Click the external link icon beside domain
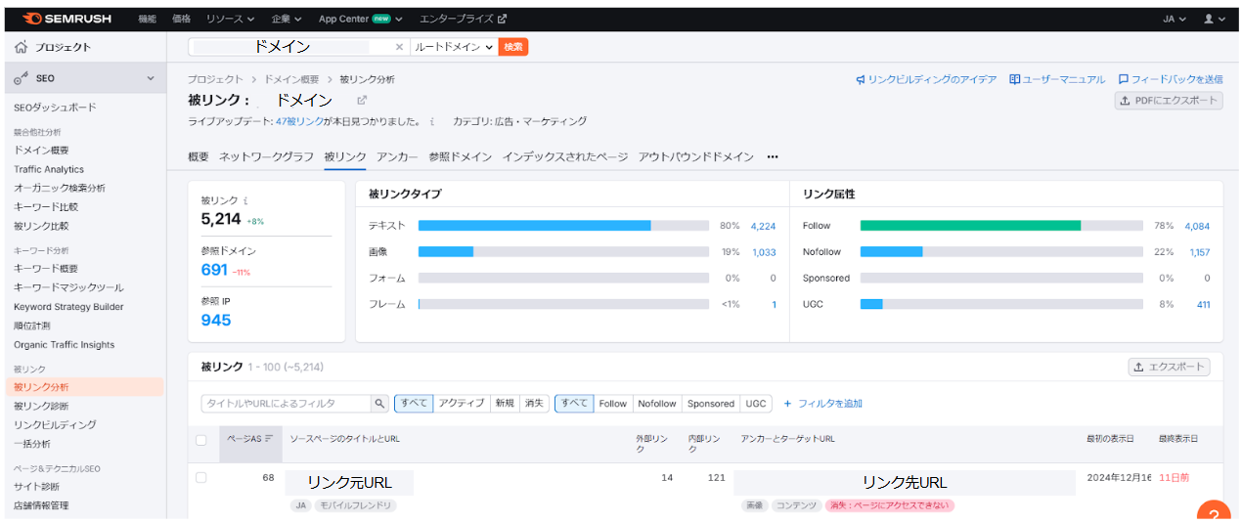Screen dimensions: 1242x523 tap(362, 100)
